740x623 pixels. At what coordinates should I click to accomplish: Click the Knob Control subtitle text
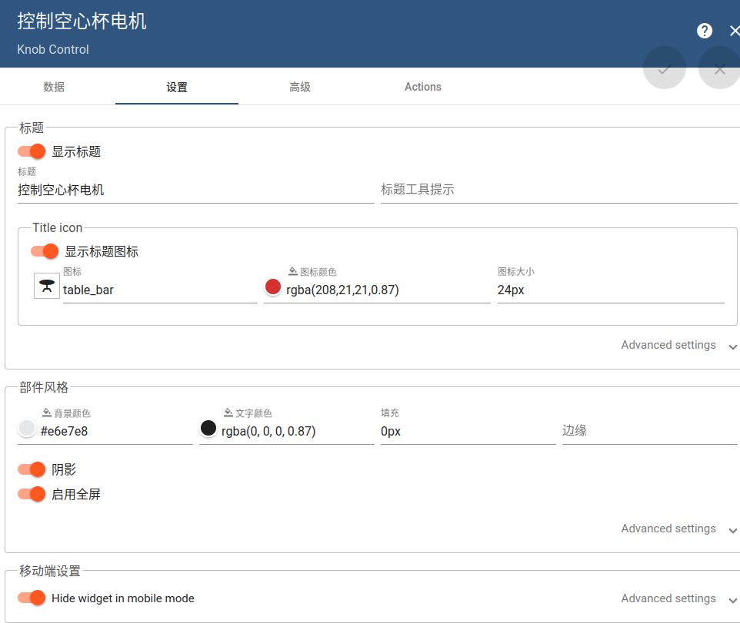coord(53,49)
